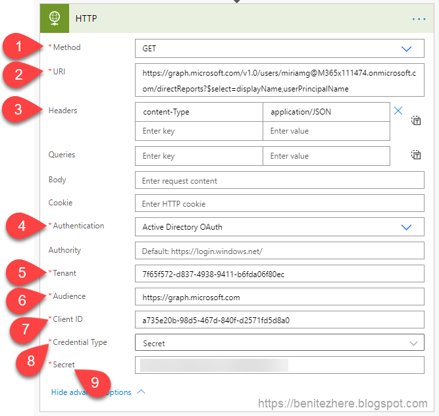Remove the content-Type header row
439x416 pixels.
(x=398, y=111)
